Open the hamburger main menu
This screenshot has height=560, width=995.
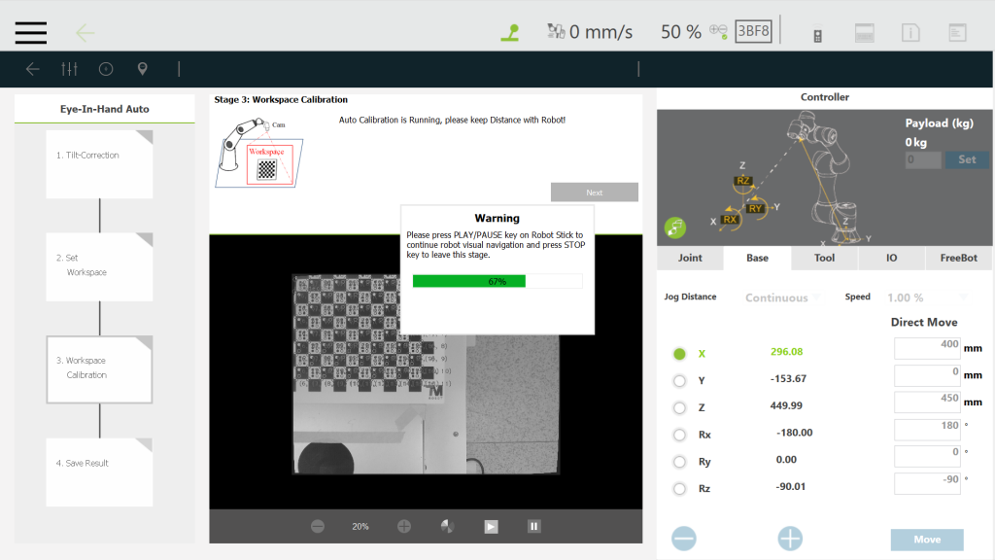click(31, 32)
